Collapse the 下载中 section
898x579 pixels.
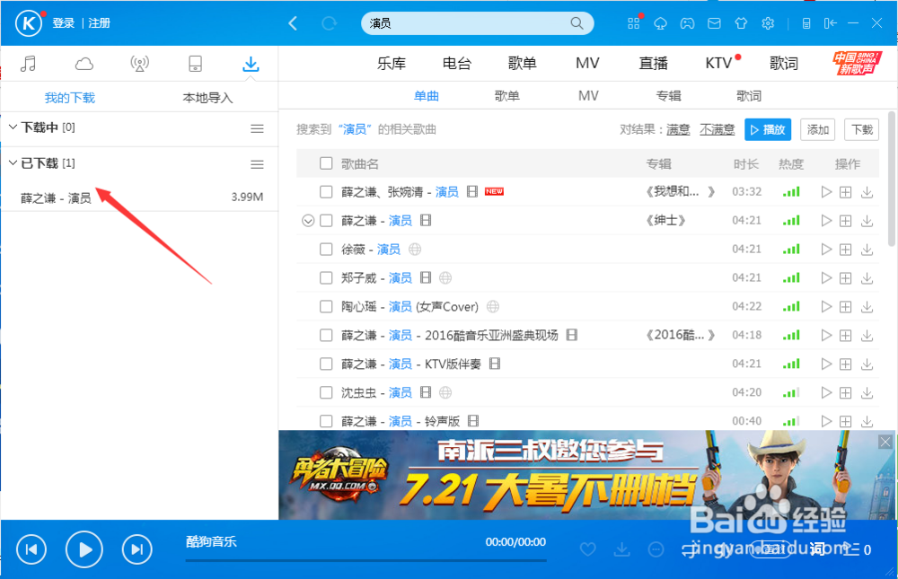tap(13, 127)
